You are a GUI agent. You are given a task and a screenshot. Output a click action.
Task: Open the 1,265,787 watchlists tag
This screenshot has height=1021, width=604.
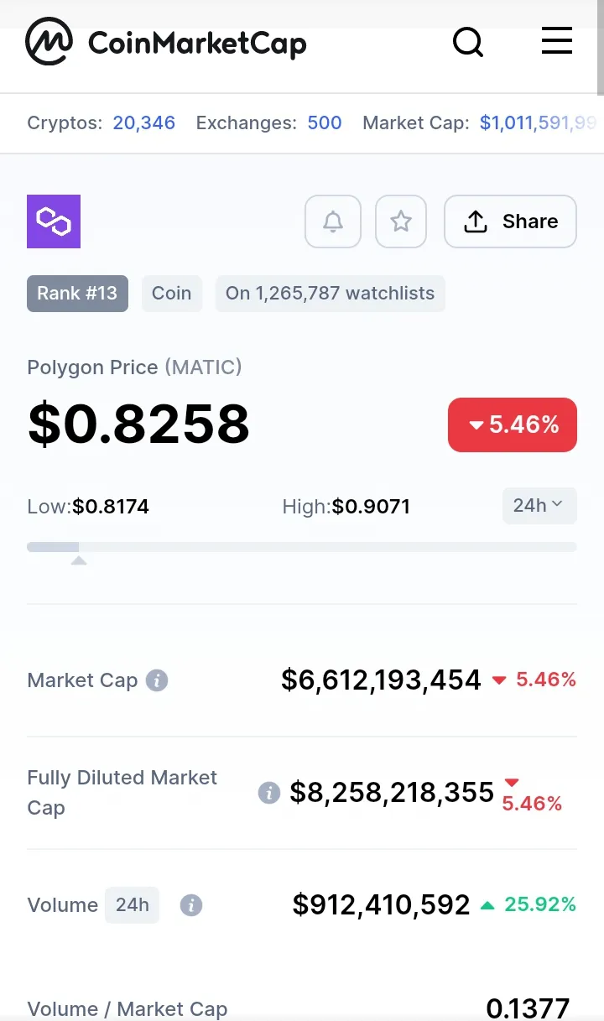coord(331,294)
